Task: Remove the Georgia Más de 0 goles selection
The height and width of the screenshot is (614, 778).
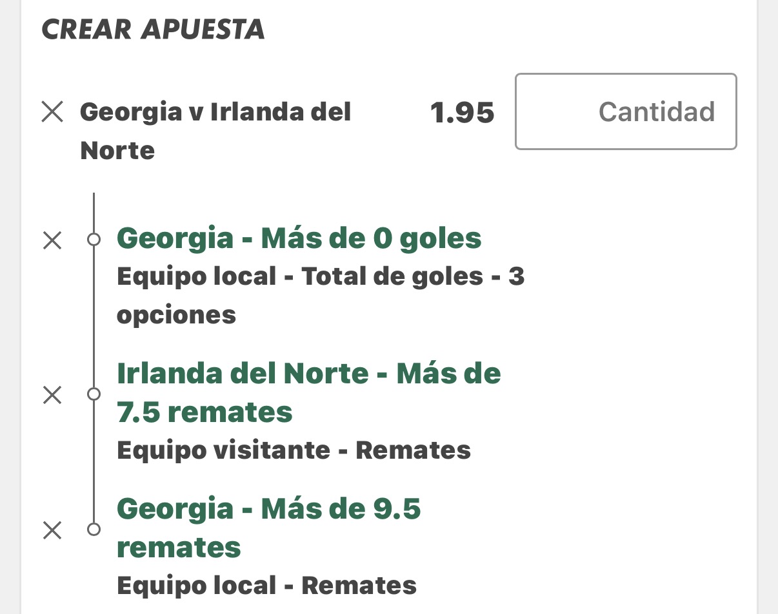Action: tap(52, 240)
